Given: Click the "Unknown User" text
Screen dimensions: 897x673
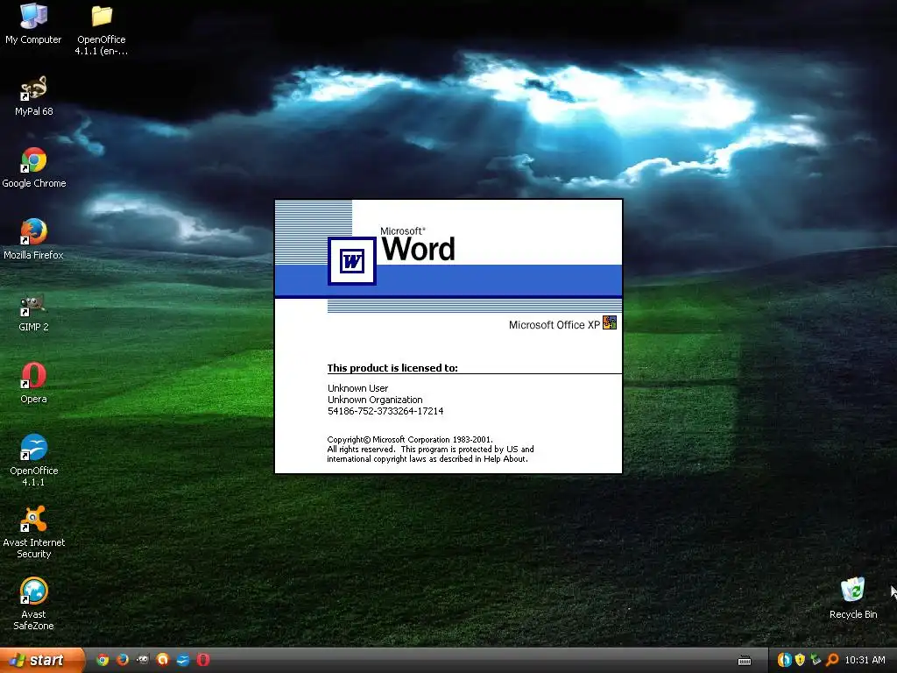Looking at the screenshot, I should (x=358, y=388).
